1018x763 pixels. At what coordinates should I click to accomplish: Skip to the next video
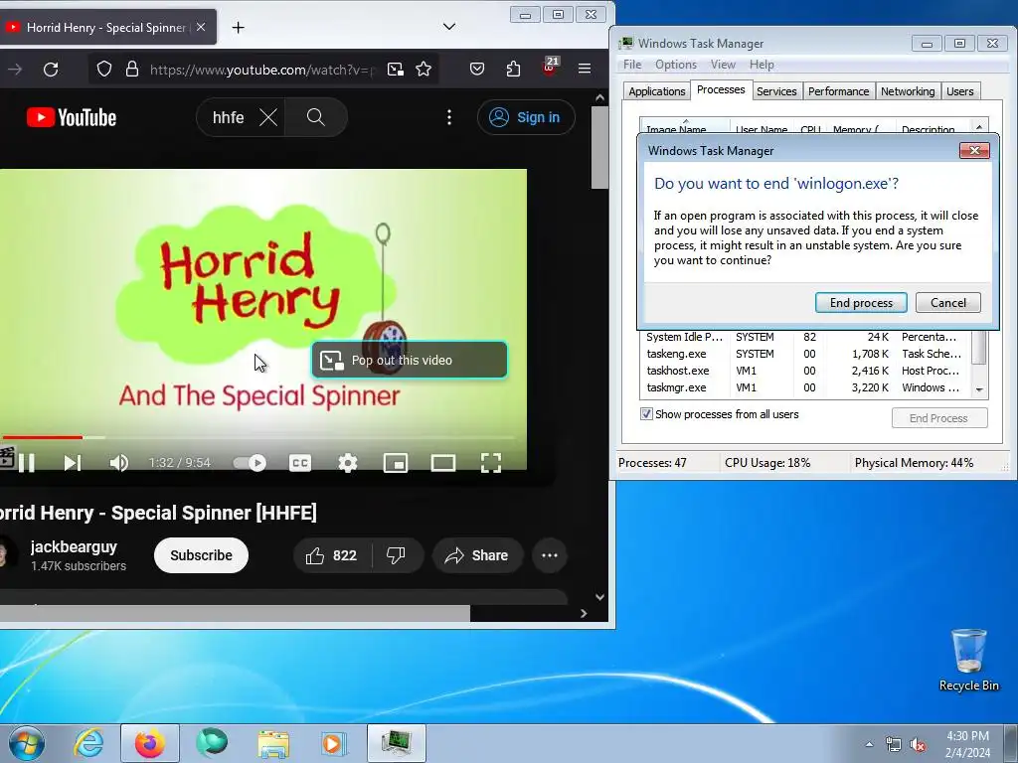click(x=72, y=463)
